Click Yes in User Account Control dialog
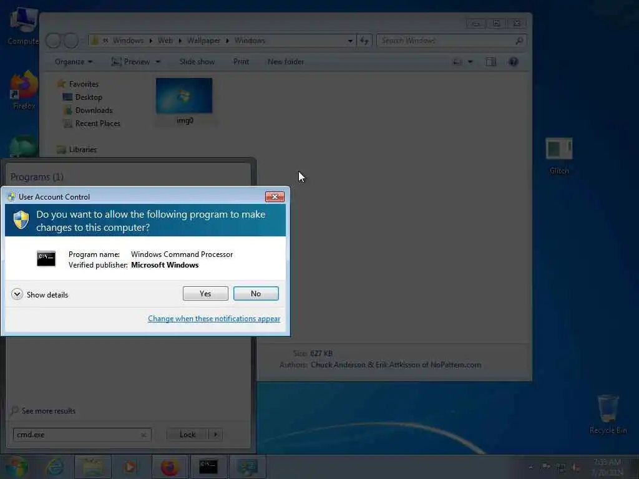 (x=205, y=293)
